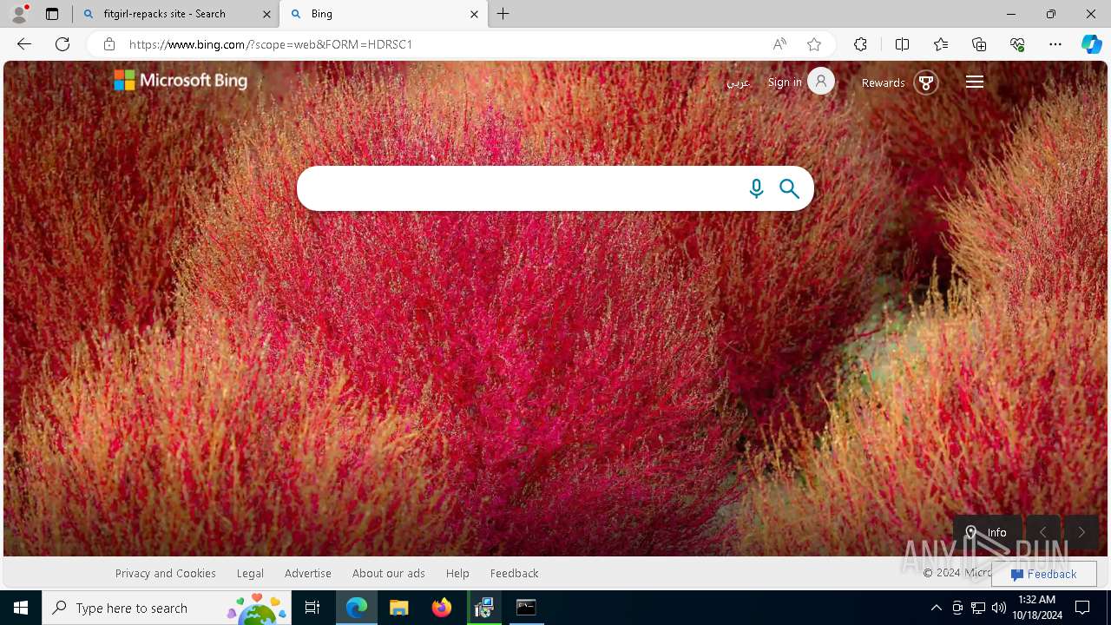The image size is (1111, 625).
Task: Add this page to favorites star
Action: click(x=814, y=44)
